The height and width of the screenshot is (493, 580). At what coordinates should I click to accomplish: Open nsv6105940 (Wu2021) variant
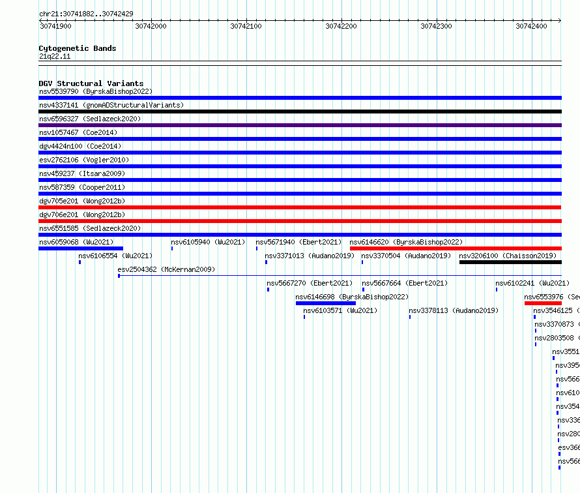208,242
